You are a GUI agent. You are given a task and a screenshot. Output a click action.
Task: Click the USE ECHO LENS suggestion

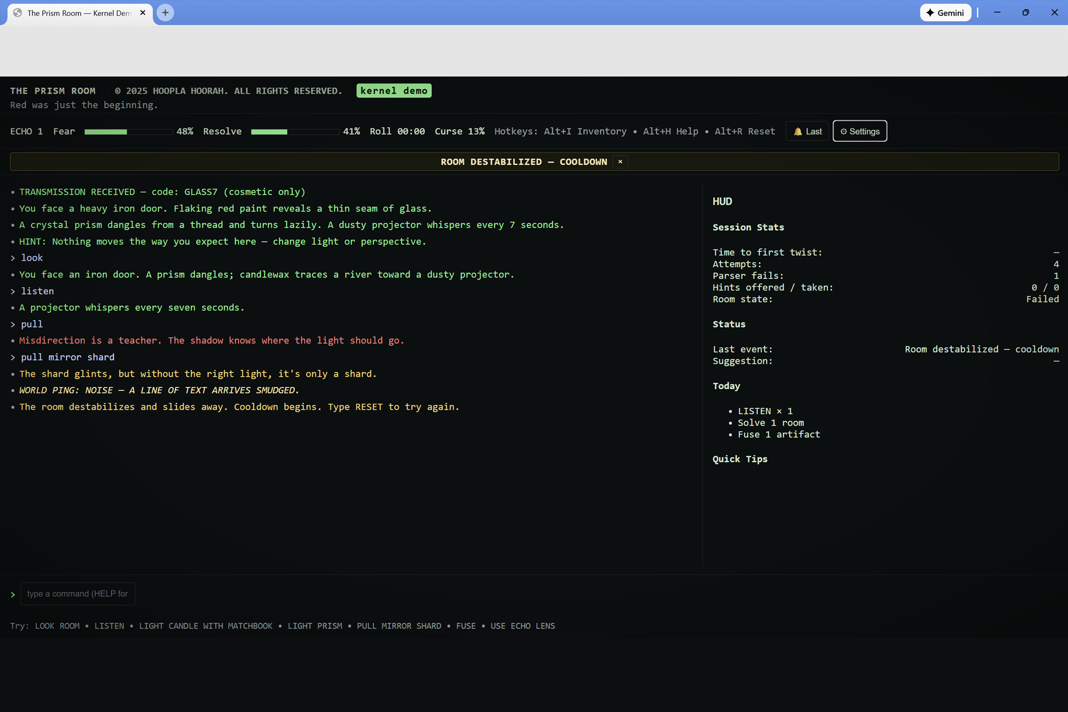point(522,625)
